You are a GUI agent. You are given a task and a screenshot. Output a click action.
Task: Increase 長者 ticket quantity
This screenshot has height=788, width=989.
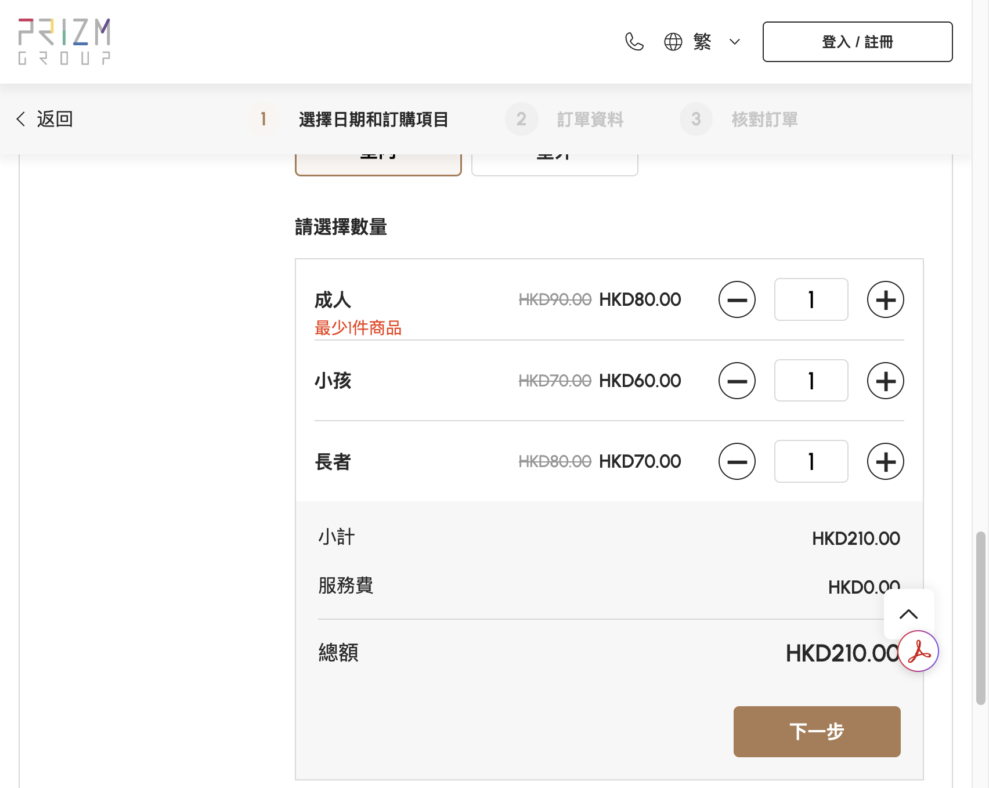tap(886, 462)
